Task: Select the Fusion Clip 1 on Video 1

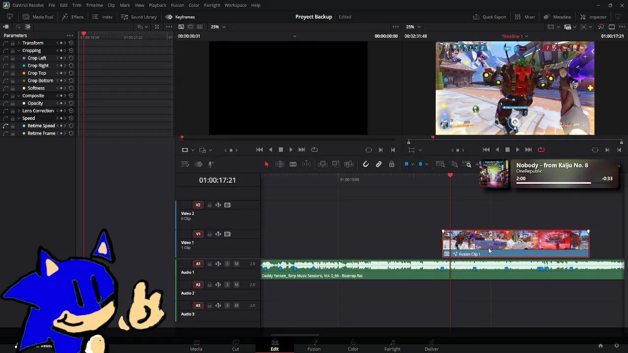Action: [516, 244]
